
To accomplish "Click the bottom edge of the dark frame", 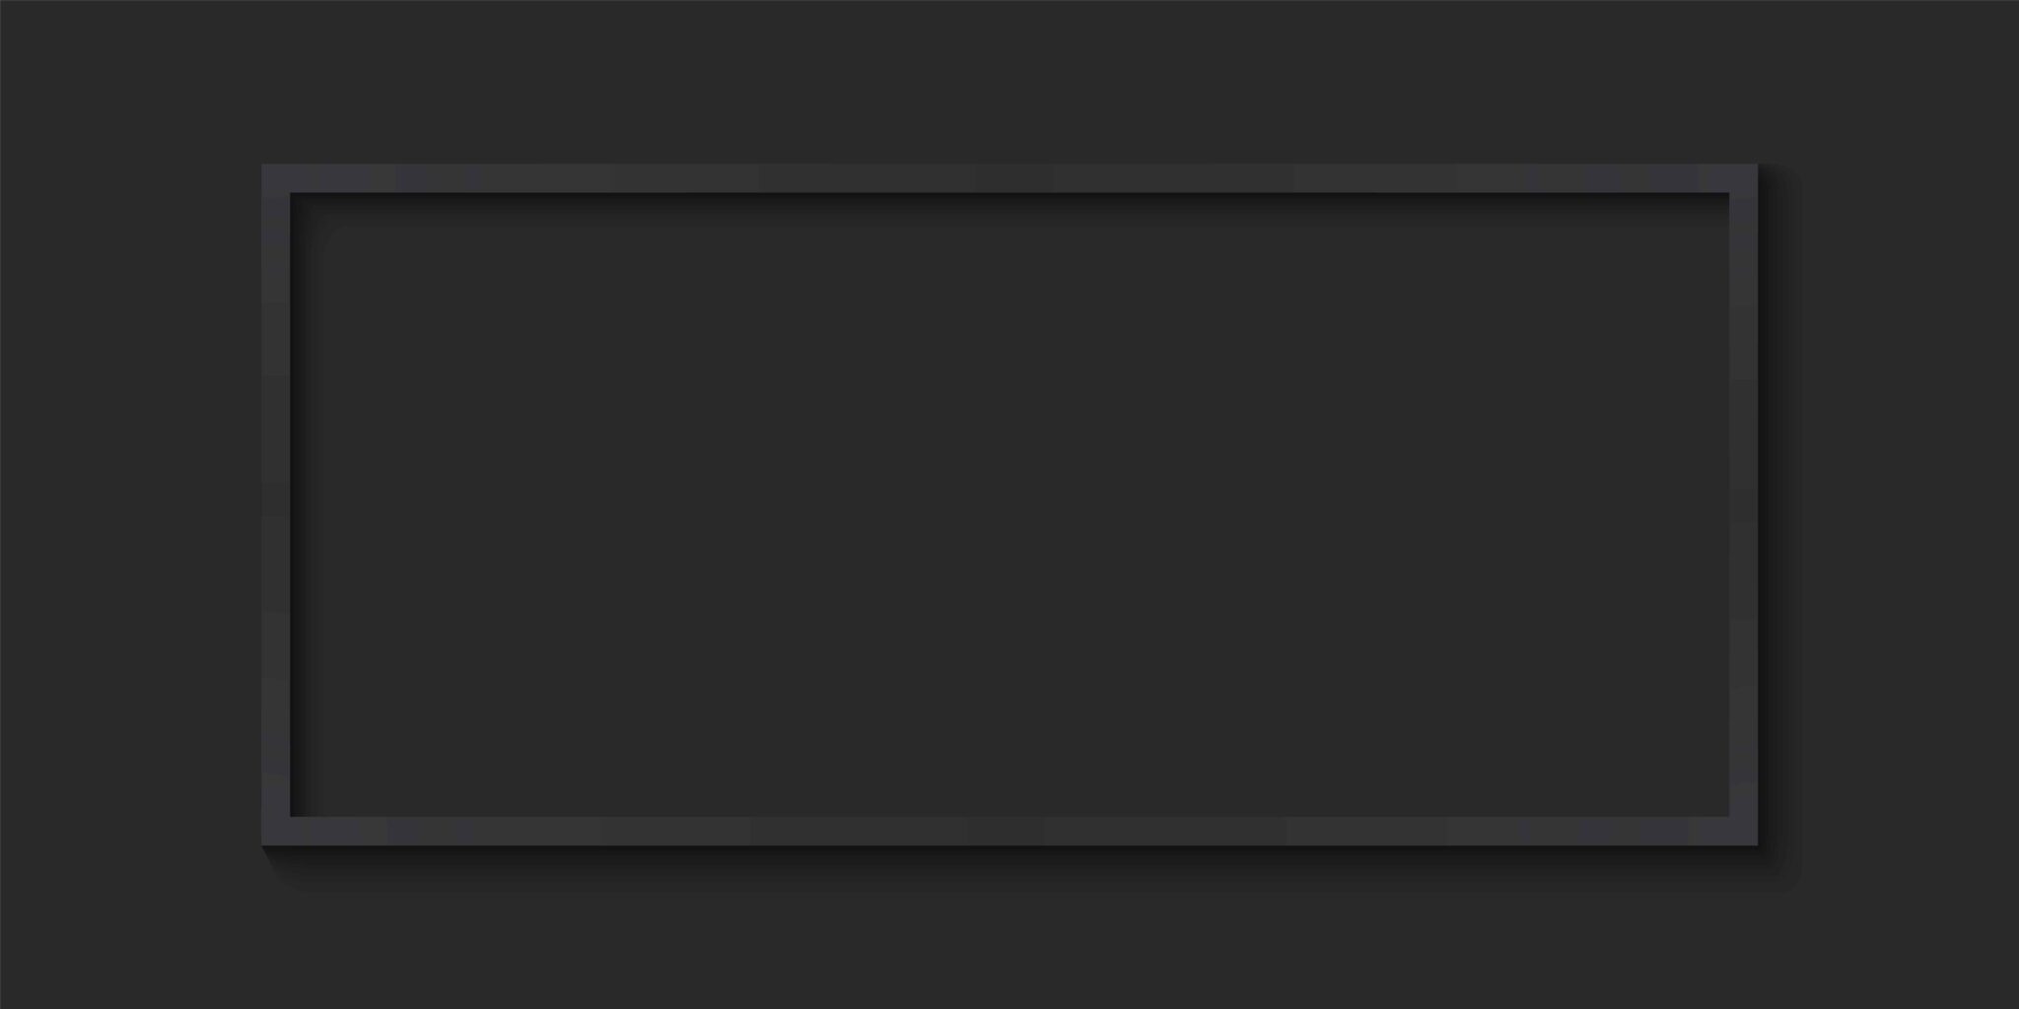I will click(x=1009, y=831).
